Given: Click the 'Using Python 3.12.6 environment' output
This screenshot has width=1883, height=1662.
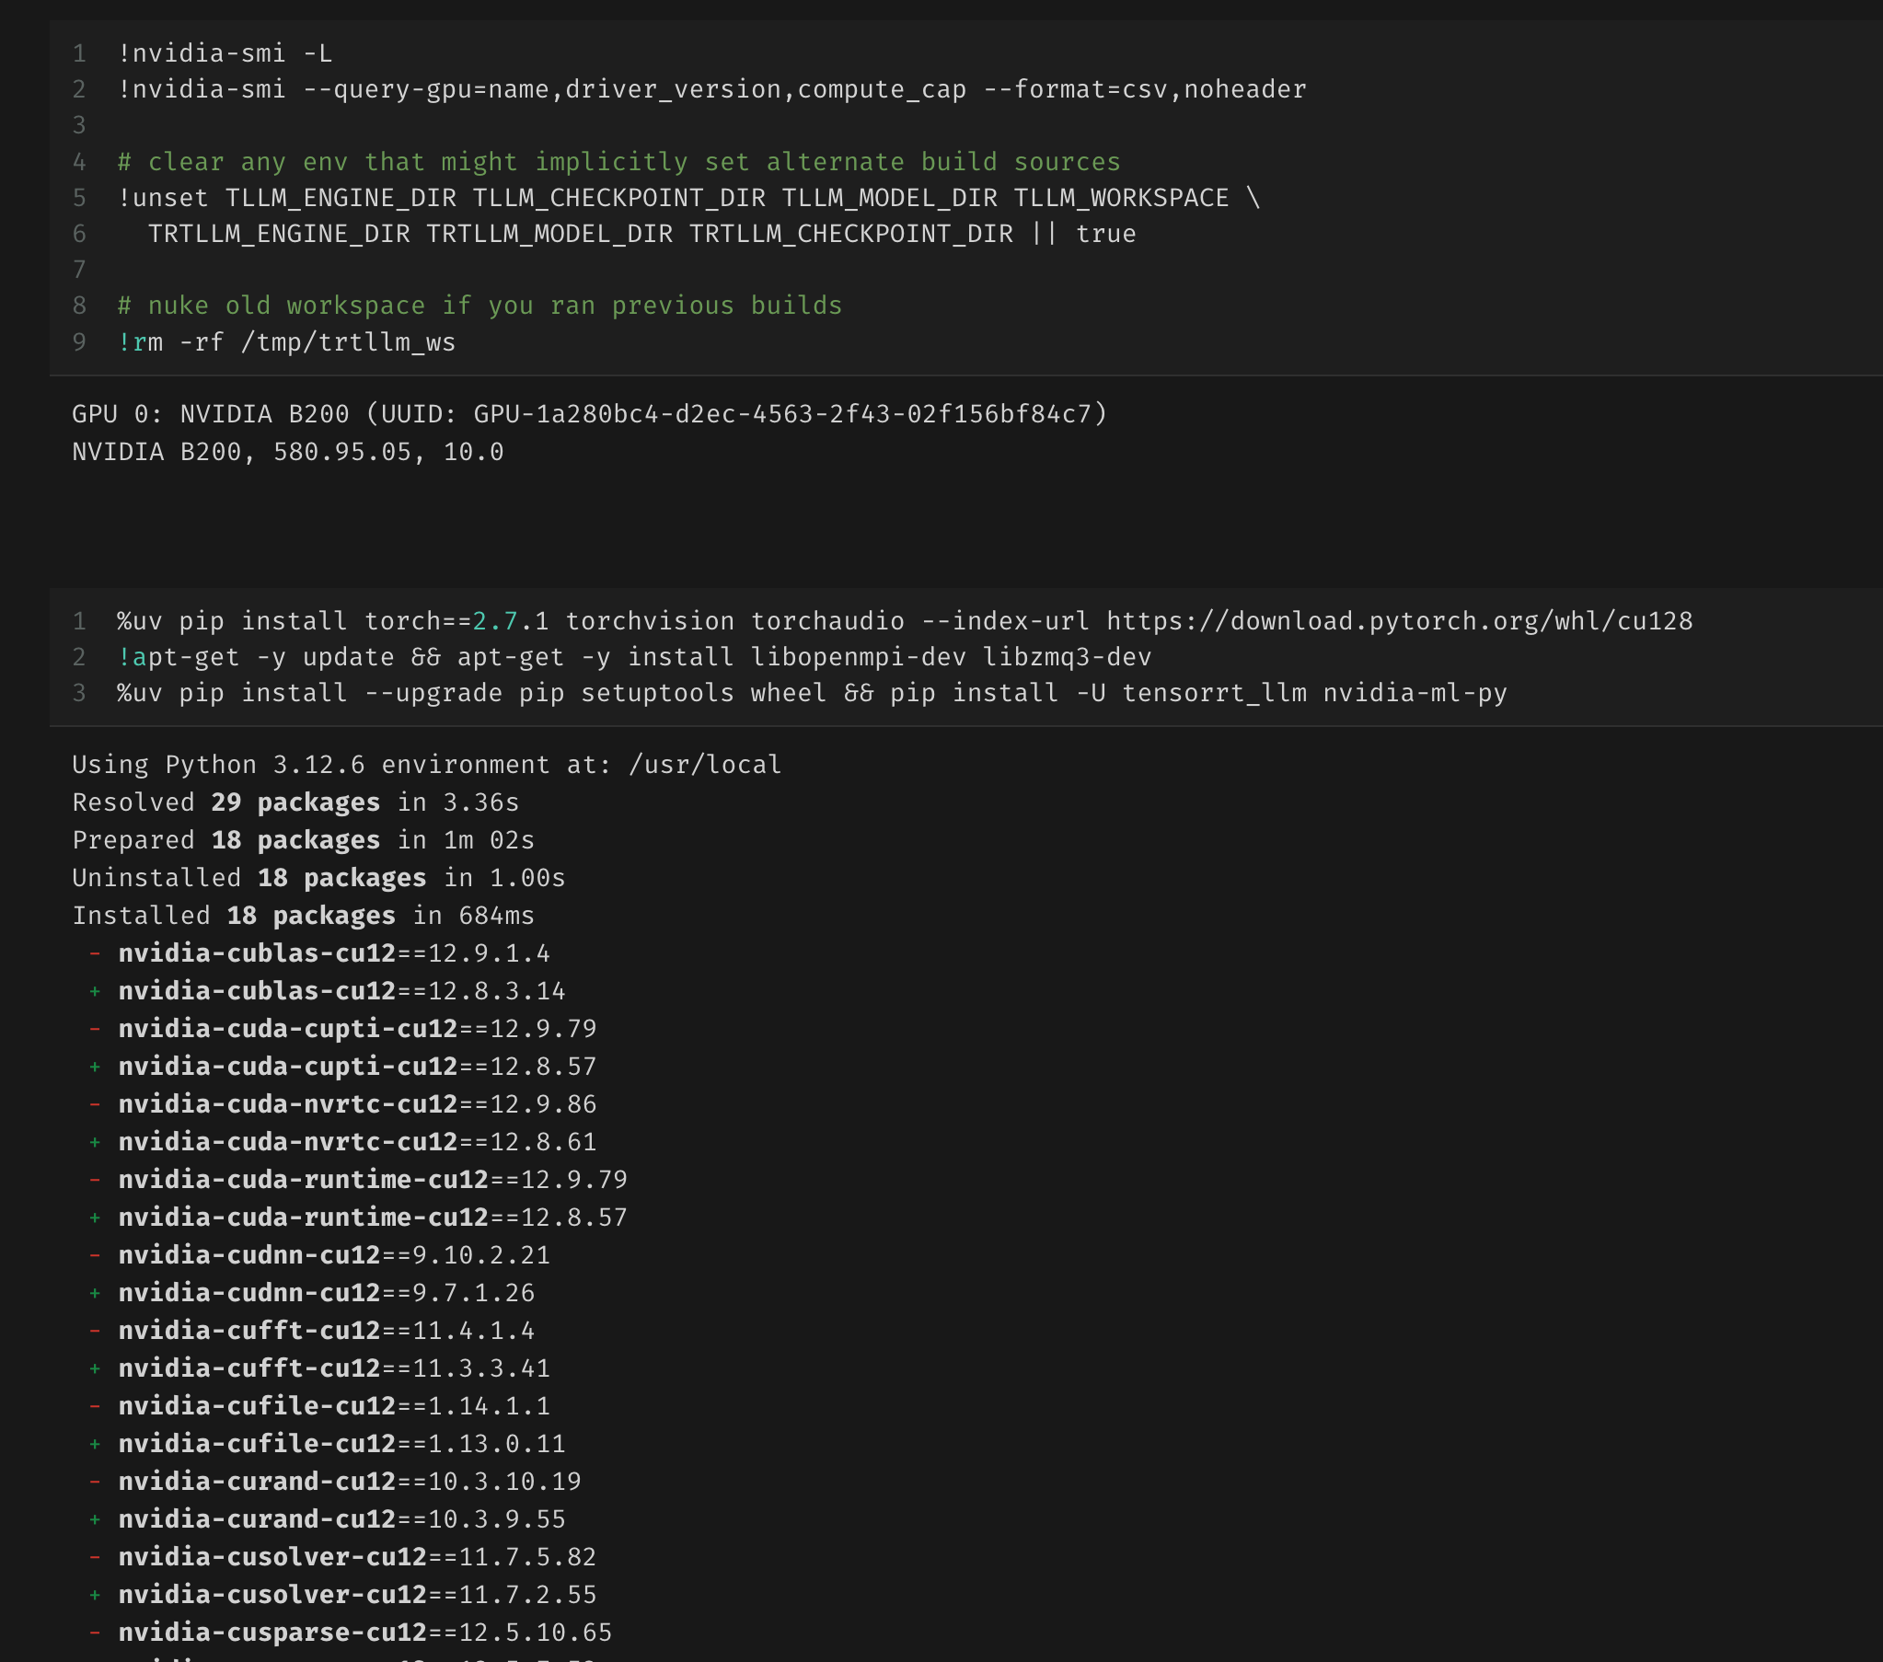Looking at the screenshot, I should pos(426,766).
